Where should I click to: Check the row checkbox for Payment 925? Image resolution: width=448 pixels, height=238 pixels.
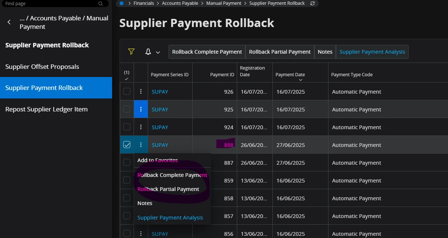[x=127, y=109]
